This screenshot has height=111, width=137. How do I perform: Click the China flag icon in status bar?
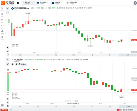pos(118,110)
